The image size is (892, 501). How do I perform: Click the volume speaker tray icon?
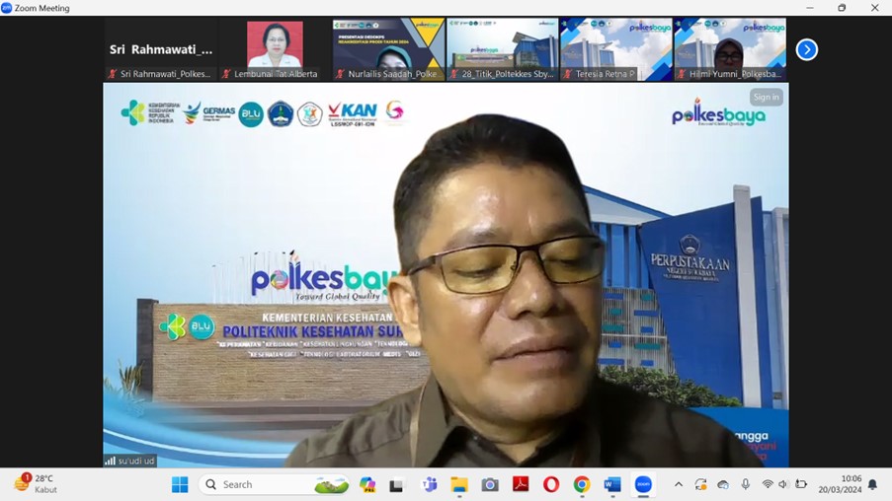click(x=783, y=484)
